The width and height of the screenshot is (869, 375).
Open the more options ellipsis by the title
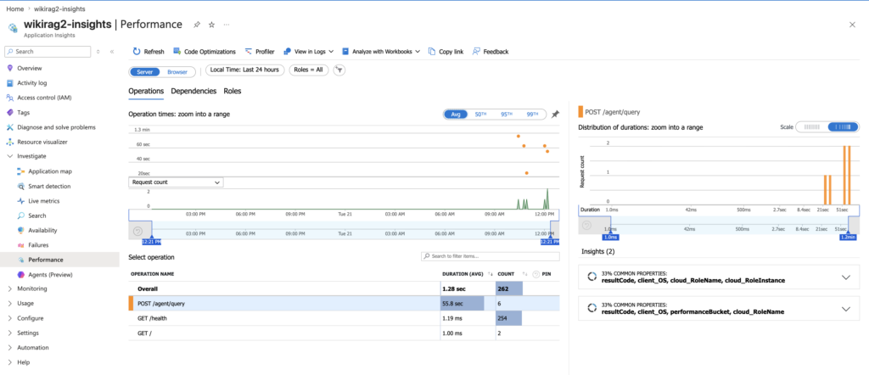coord(226,25)
